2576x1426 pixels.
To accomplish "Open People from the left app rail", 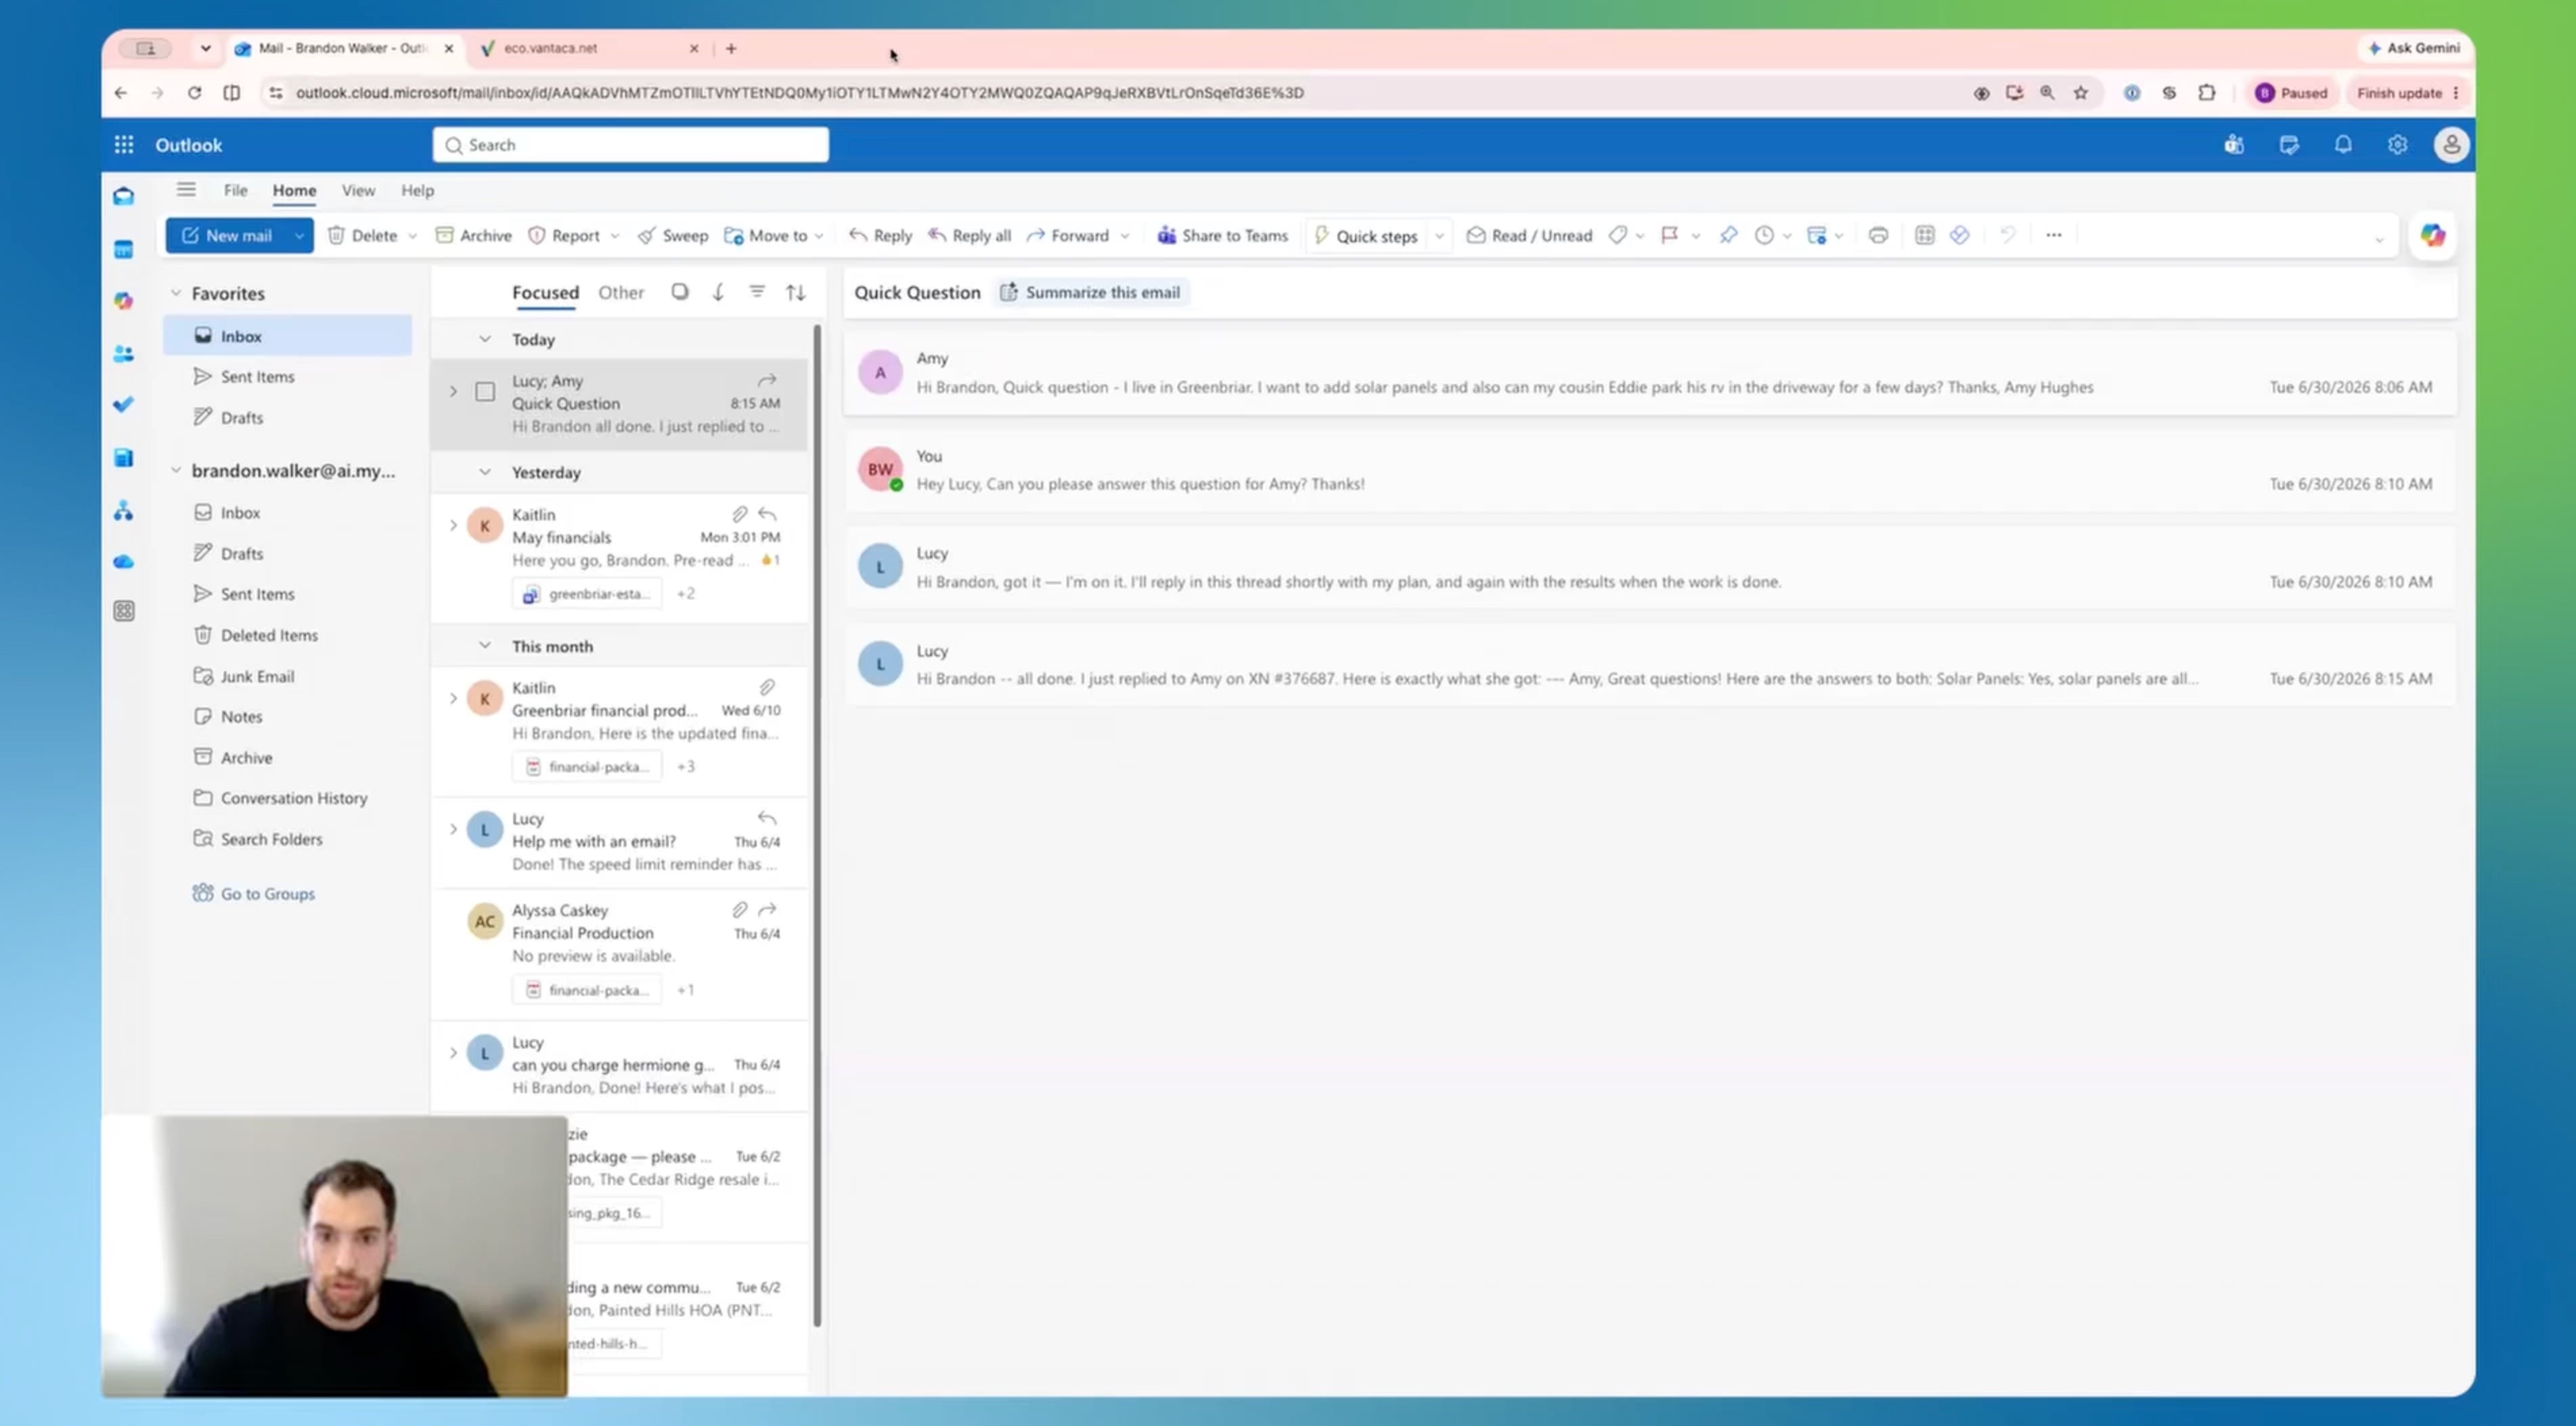I will [x=124, y=354].
